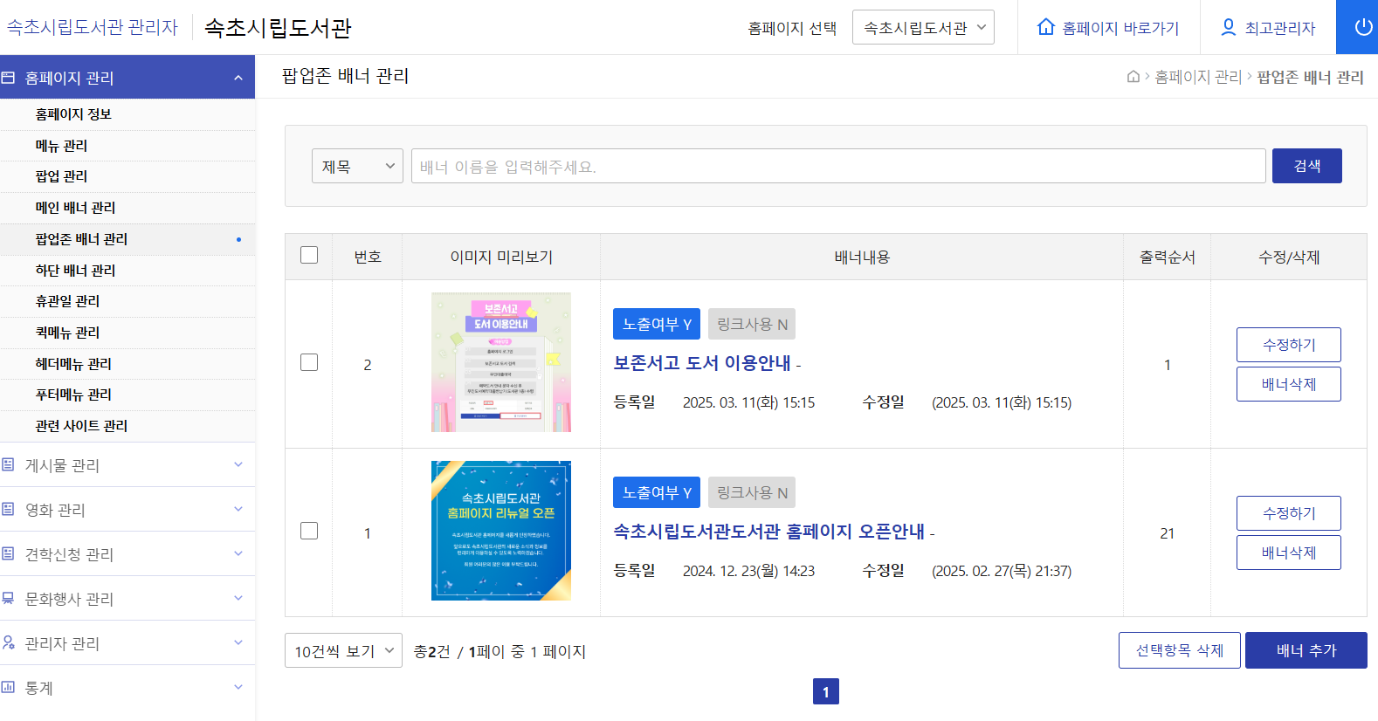Viewport: 1378px width, 721px height.
Task: Click the power logout icon
Action: pyautogui.click(x=1363, y=27)
